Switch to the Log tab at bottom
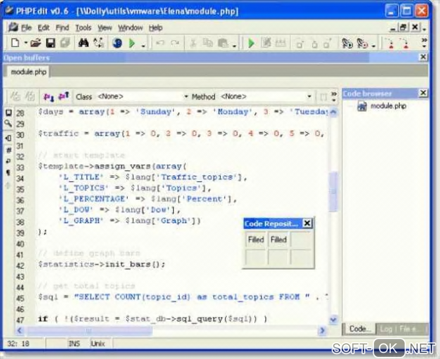The width and height of the screenshot is (440, 359). point(386,329)
